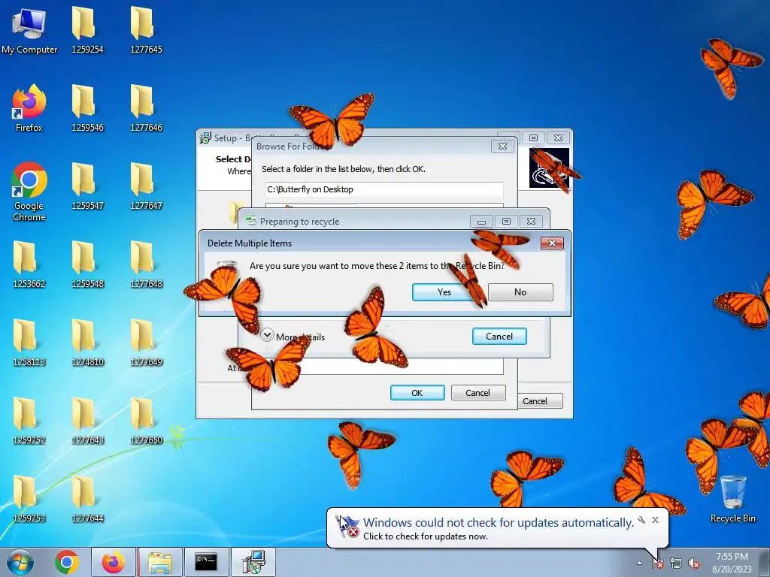Select desktop folder 1259548
Screen dimensions: 770x577
87,265
